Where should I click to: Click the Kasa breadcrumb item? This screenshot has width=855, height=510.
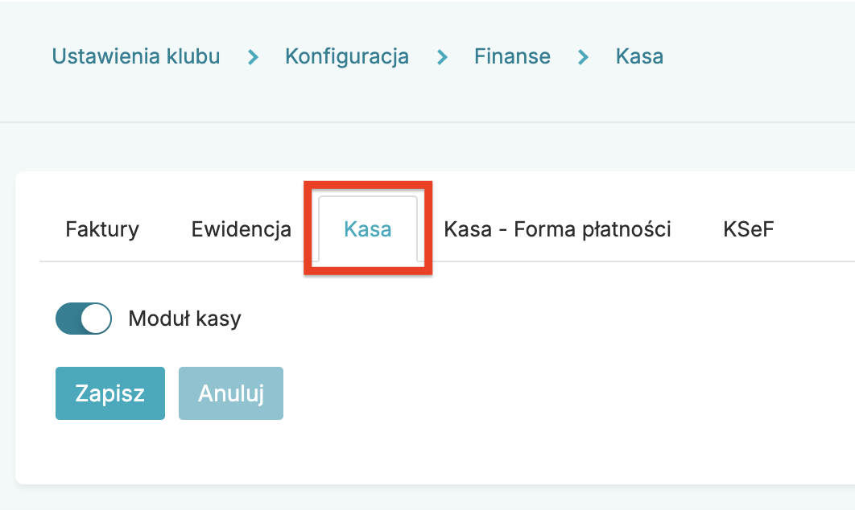pyautogui.click(x=639, y=56)
